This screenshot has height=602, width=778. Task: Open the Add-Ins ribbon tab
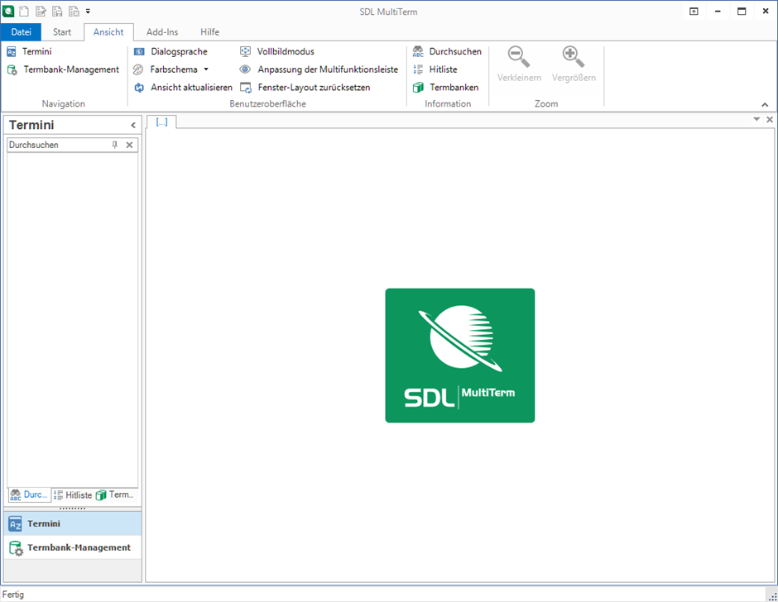(x=161, y=31)
